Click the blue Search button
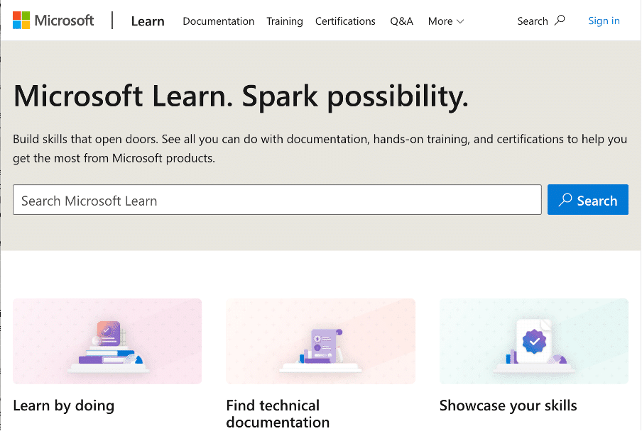642x431 pixels. [x=587, y=200]
